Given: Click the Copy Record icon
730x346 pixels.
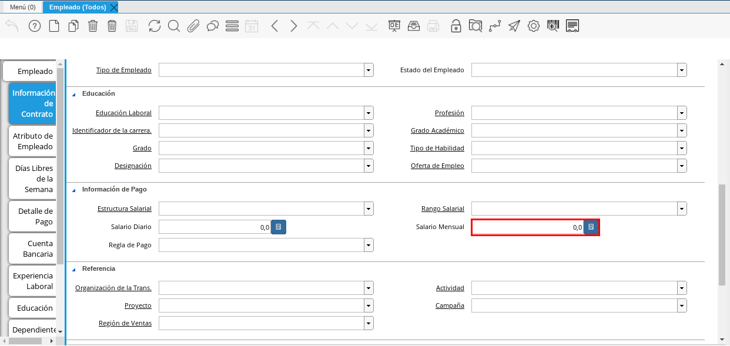Looking at the screenshot, I should pos(73,26).
